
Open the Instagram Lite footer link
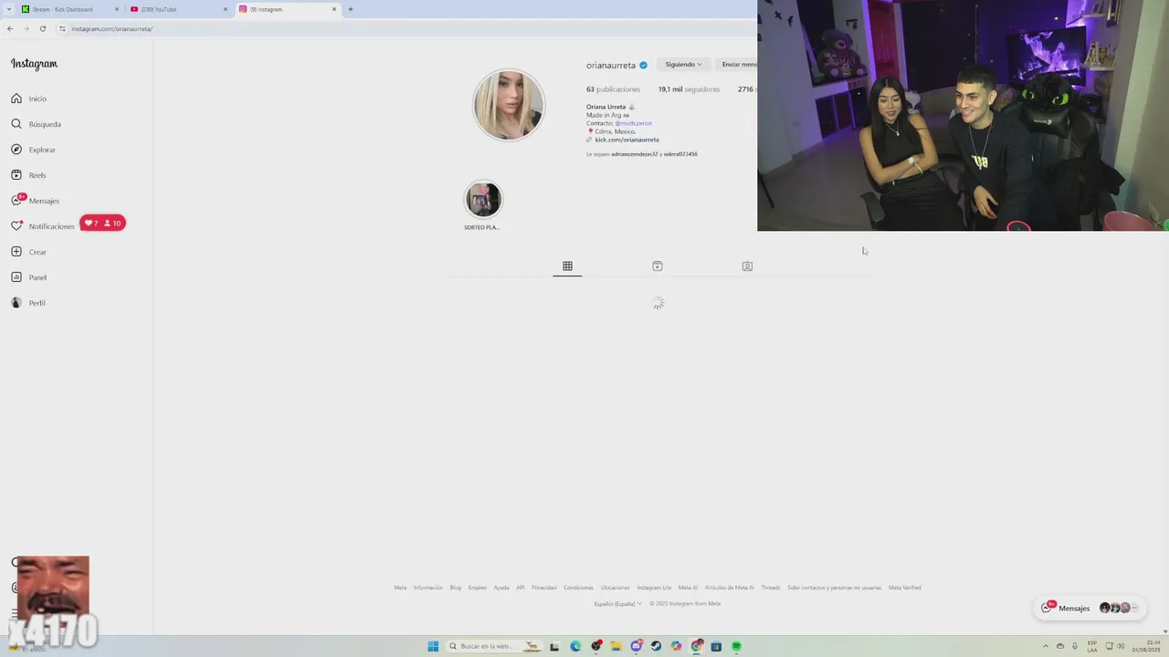tap(654, 588)
